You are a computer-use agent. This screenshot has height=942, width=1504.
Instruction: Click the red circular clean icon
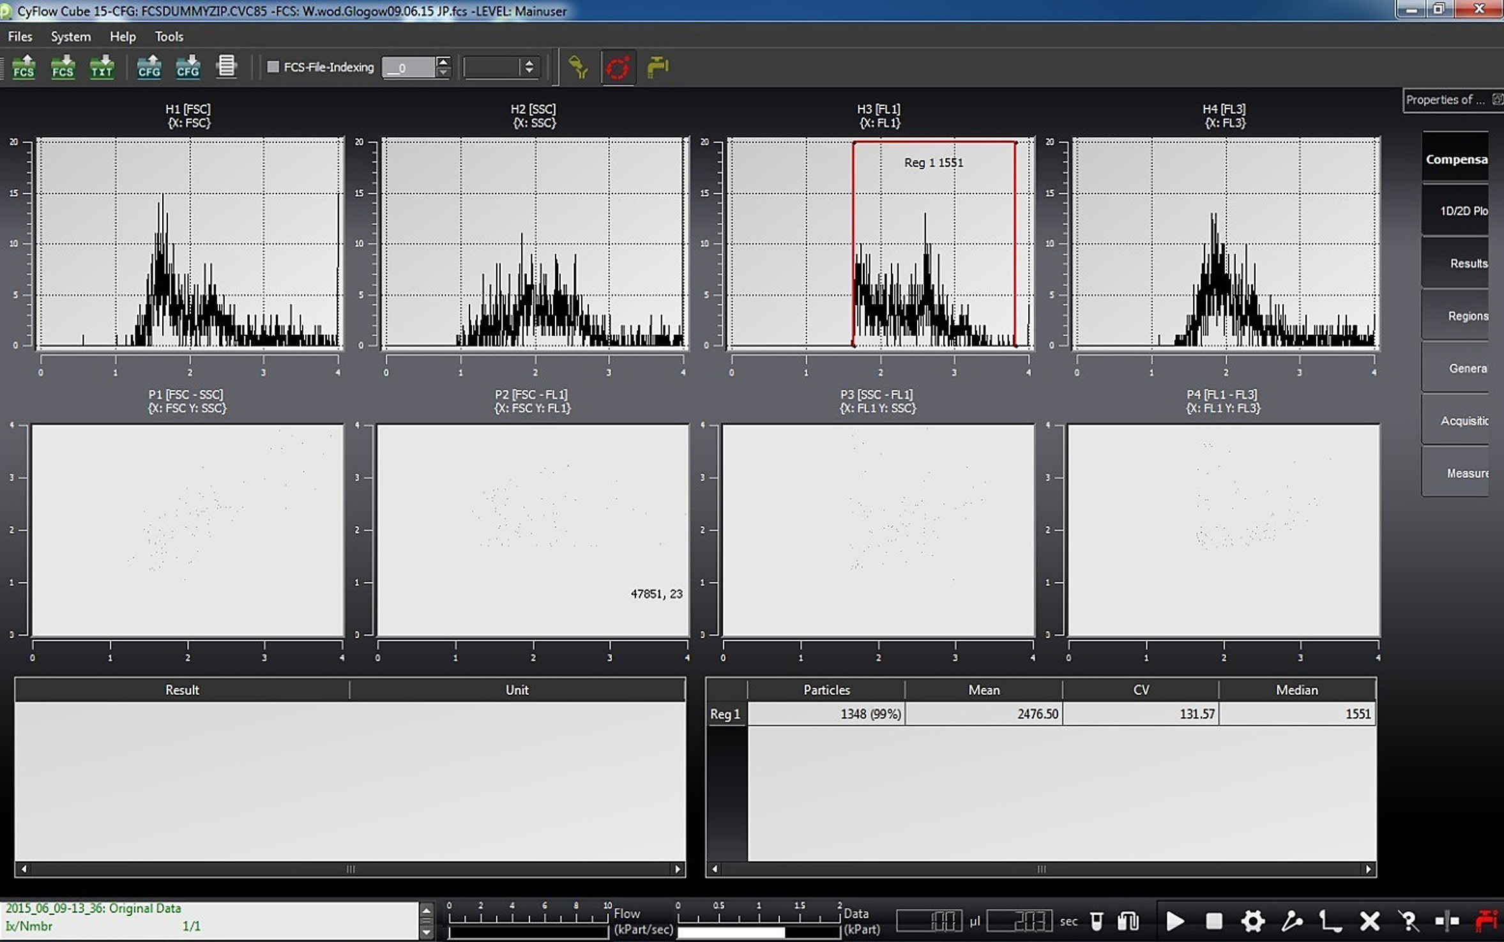coord(618,67)
